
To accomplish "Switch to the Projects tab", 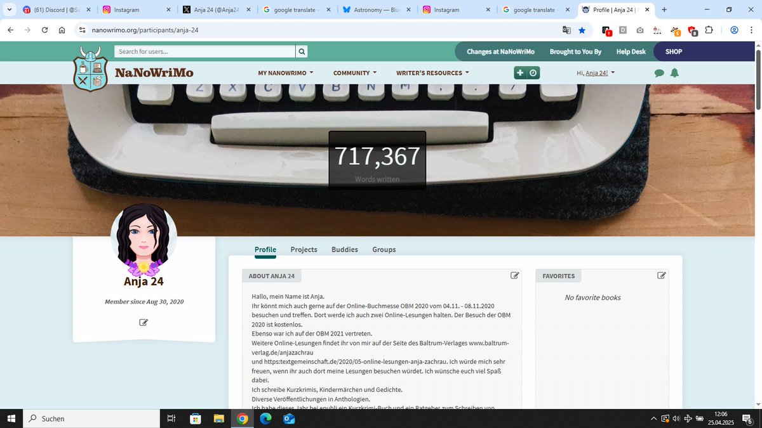I will [304, 249].
